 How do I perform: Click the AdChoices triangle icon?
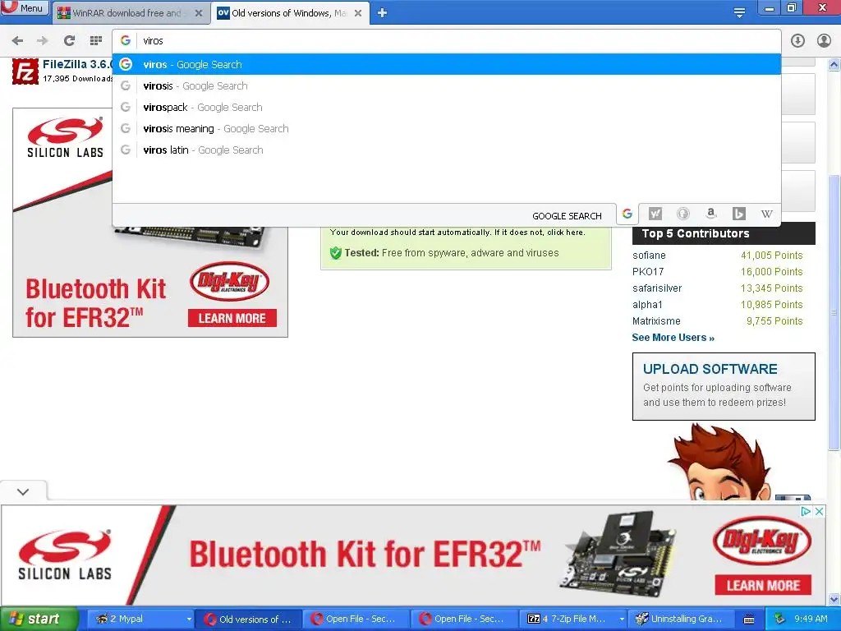coord(805,511)
